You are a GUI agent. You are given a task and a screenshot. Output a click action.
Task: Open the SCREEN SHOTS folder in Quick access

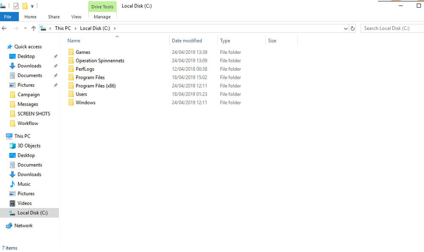pos(34,114)
